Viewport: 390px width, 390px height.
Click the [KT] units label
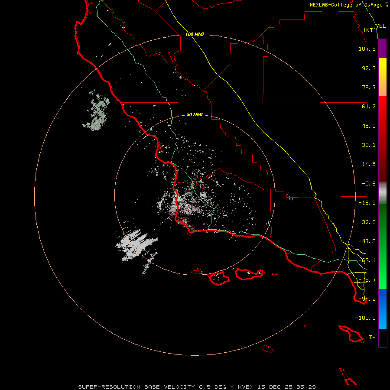(370, 30)
